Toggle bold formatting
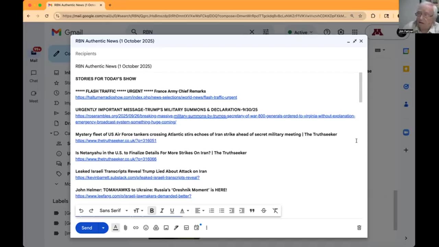 click(x=152, y=211)
